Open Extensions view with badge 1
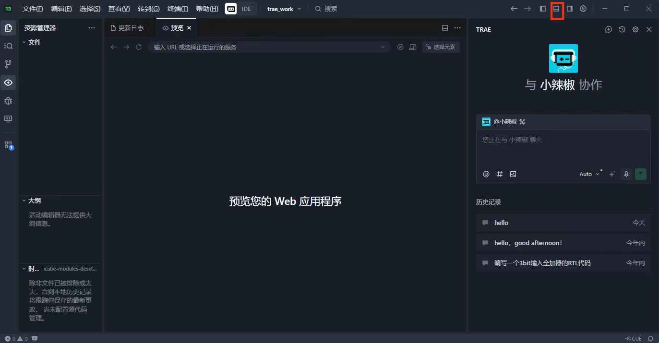The height and width of the screenshot is (343, 659). click(x=8, y=145)
